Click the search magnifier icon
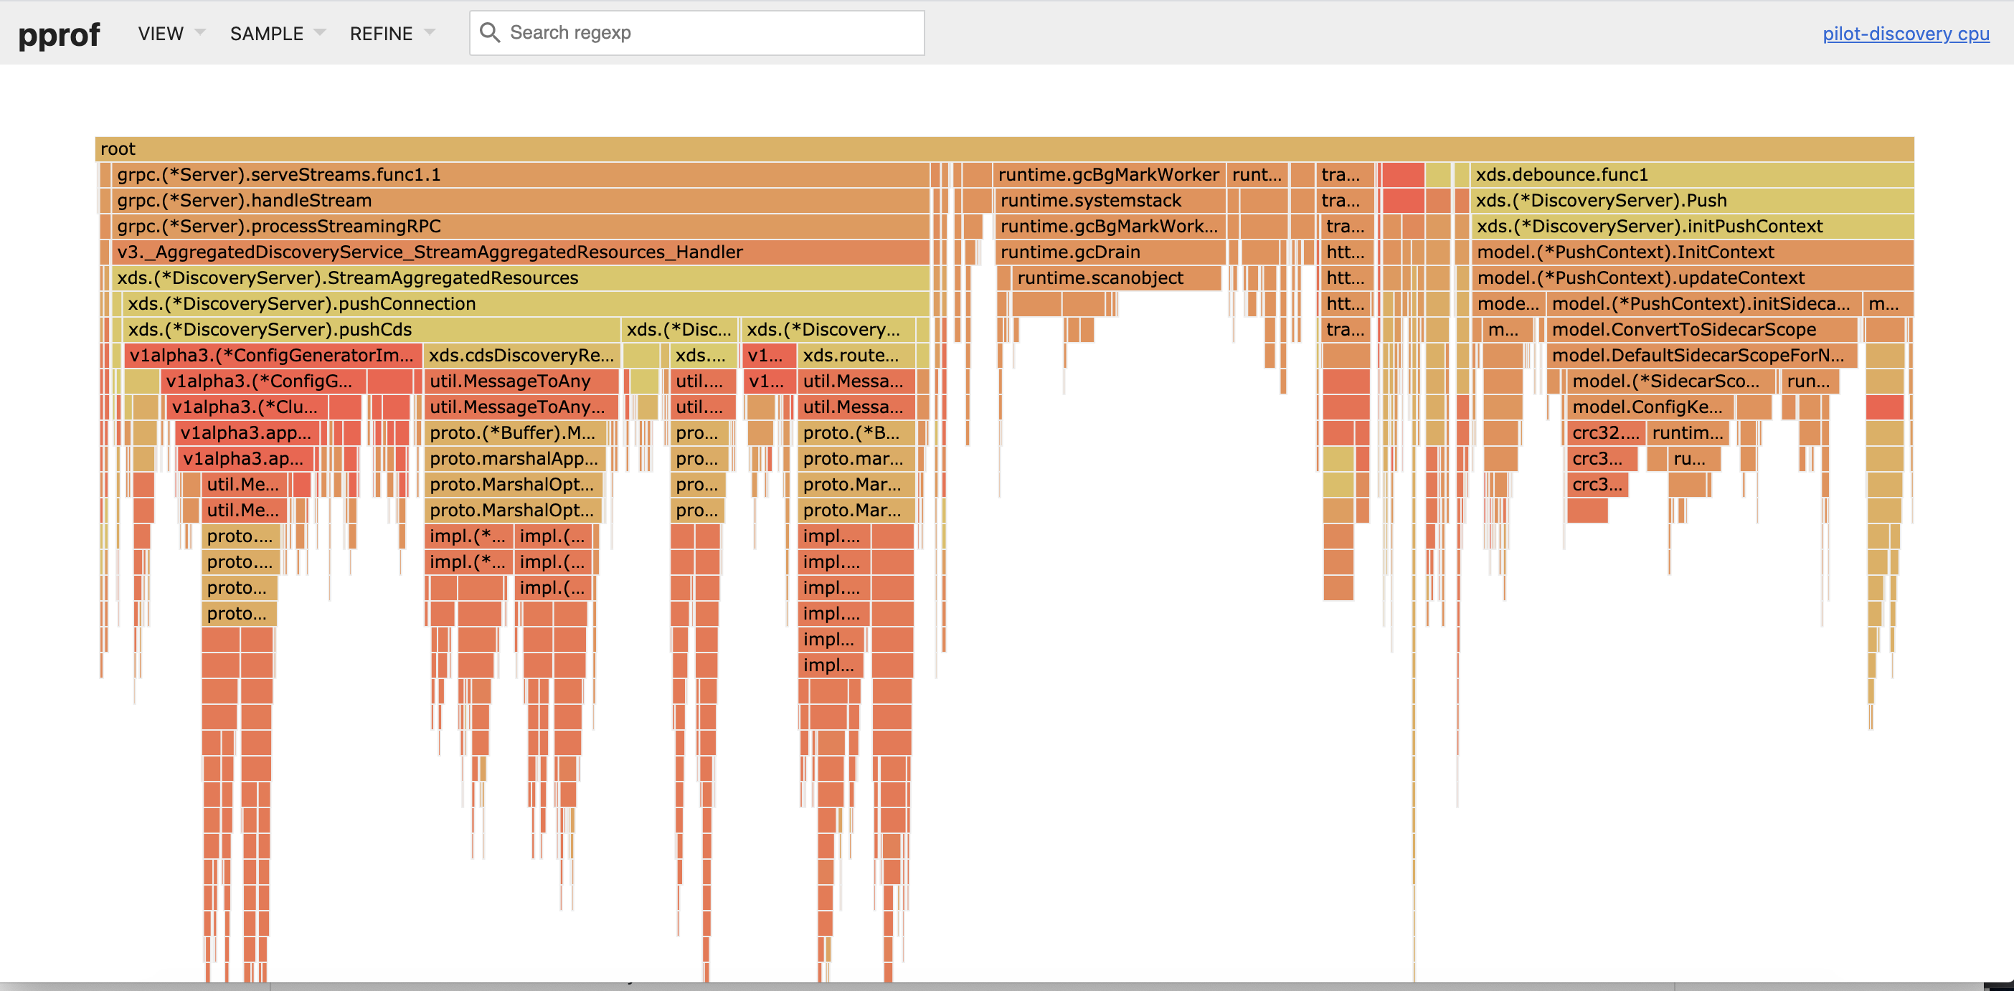The width and height of the screenshot is (2014, 991). pyautogui.click(x=489, y=33)
